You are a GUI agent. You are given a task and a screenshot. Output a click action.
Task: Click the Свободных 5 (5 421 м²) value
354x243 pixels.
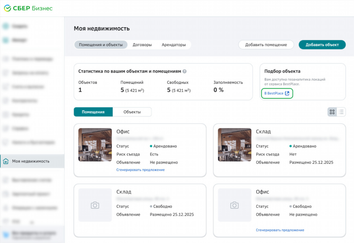point(178,90)
